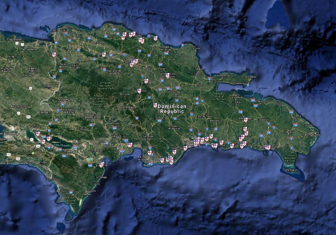Image resolution: width=336 pixels, height=235 pixels.
Task: Open the shield marker covering the Hato Mayor label
Action: click(x=246, y=120)
